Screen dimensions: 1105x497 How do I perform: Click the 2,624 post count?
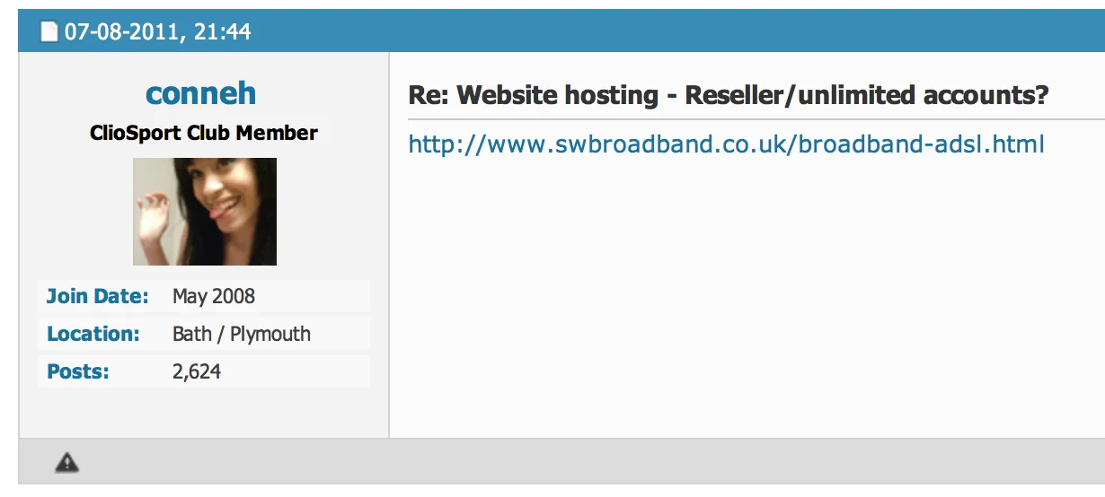[x=197, y=371]
